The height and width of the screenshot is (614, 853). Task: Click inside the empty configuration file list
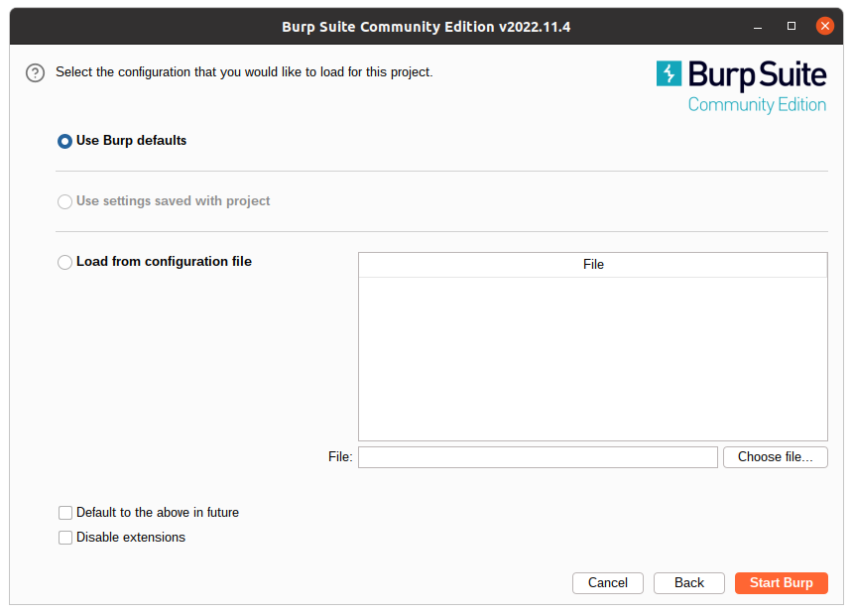click(x=593, y=359)
